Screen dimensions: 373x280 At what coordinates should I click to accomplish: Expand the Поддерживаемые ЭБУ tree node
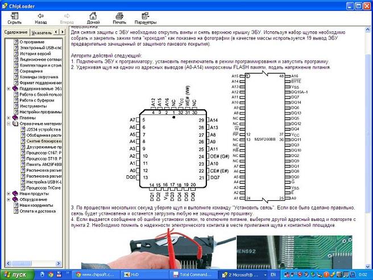pos(9,89)
